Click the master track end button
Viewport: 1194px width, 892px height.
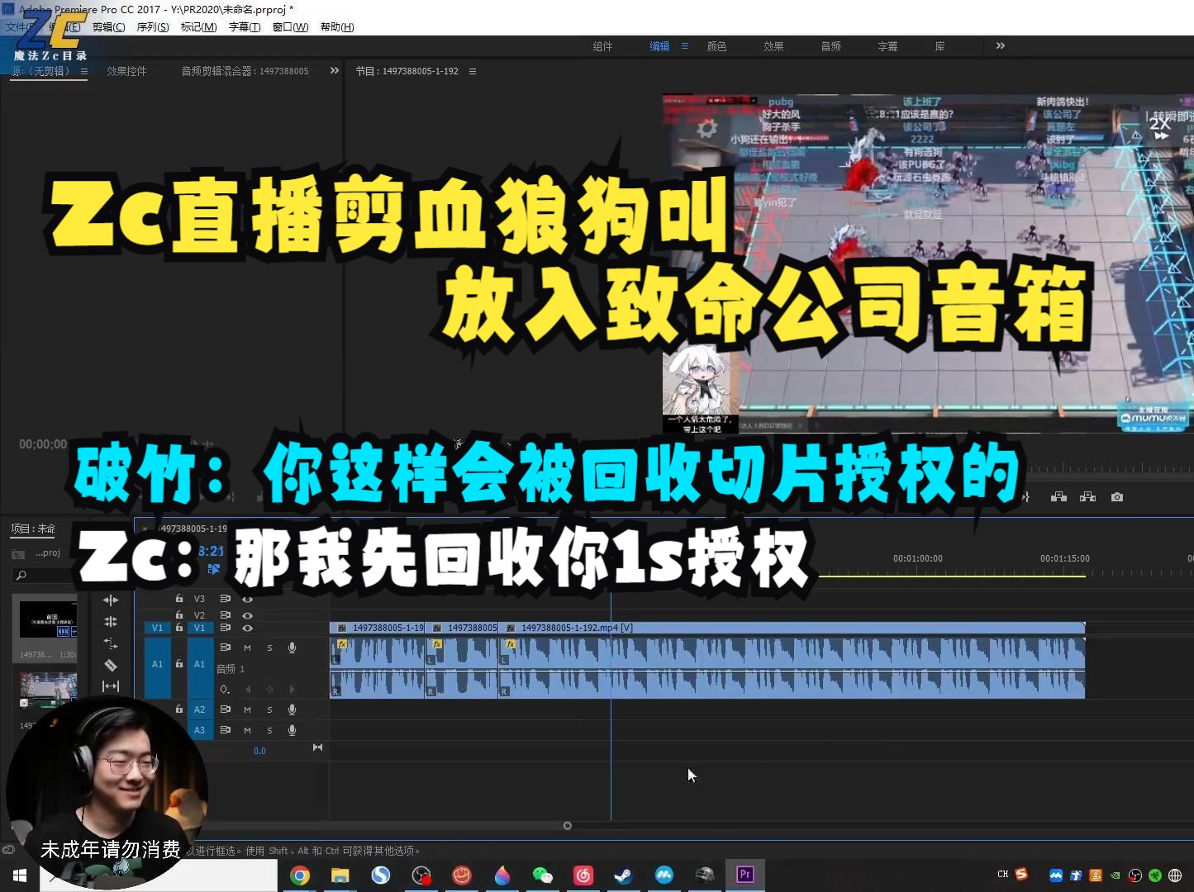[317, 747]
